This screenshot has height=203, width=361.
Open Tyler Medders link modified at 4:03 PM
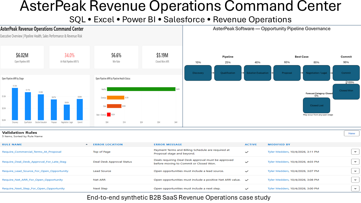coord(278,162)
